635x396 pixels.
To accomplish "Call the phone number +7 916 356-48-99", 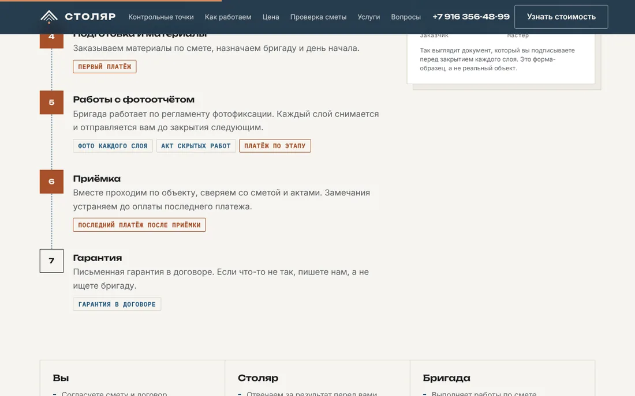I will (x=471, y=17).
